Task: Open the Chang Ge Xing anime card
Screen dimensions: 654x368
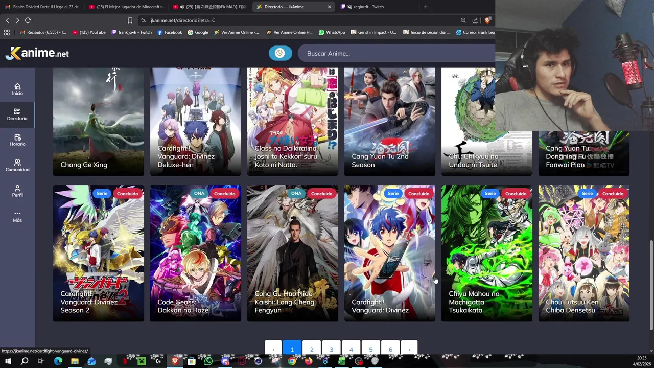Action: tap(99, 122)
